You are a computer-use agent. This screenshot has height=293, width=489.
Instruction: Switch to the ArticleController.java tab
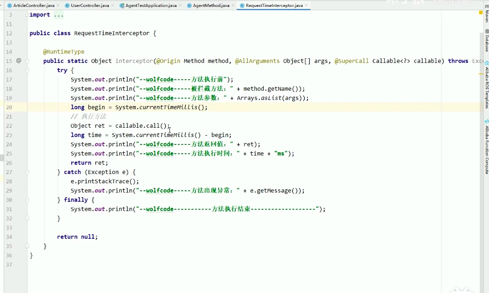33,6
